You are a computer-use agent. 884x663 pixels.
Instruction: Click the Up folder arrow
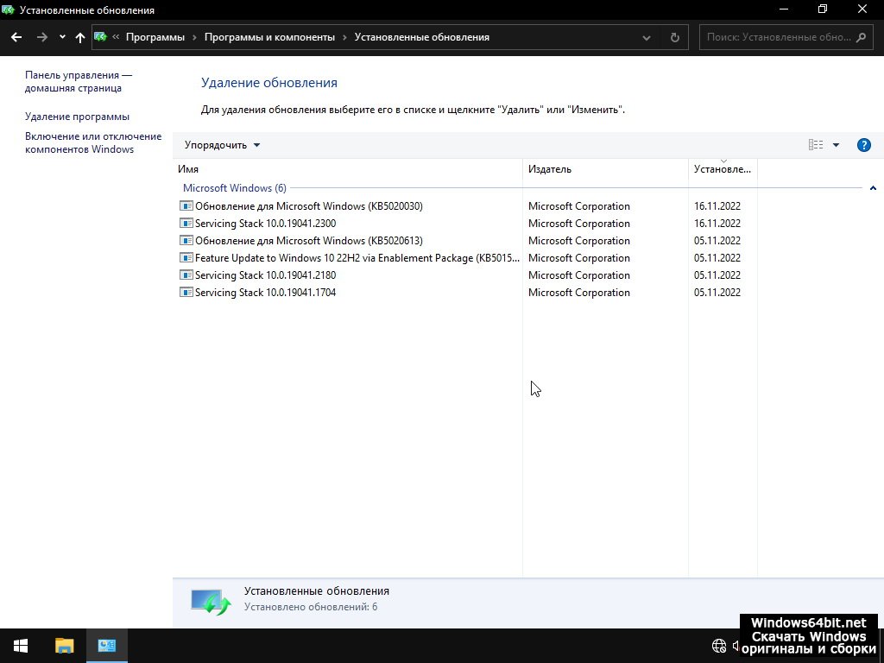click(80, 37)
